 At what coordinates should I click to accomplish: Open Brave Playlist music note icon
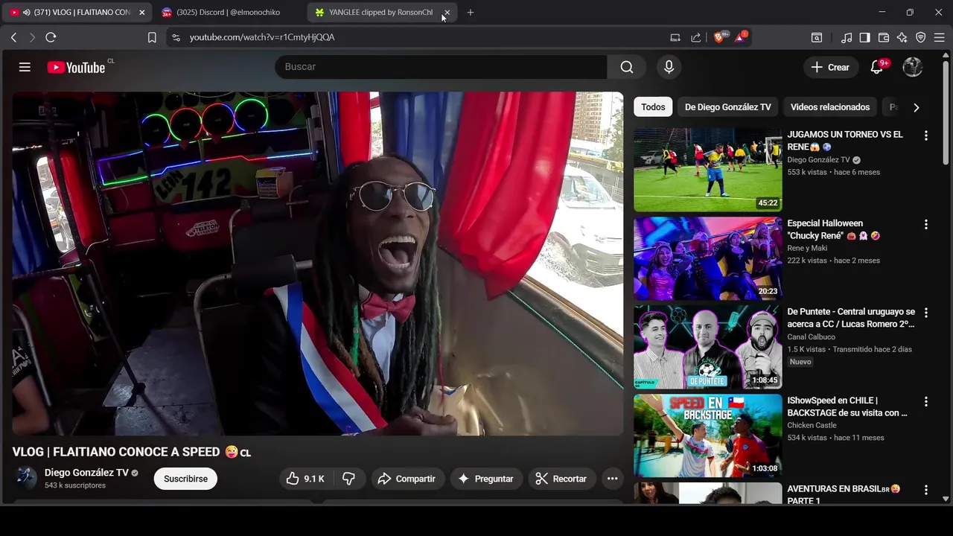click(847, 37)
